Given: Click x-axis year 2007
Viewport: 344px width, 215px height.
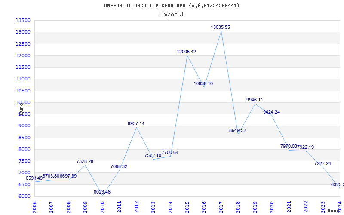Looking at the screenshot, I should [x=51, y=207].
